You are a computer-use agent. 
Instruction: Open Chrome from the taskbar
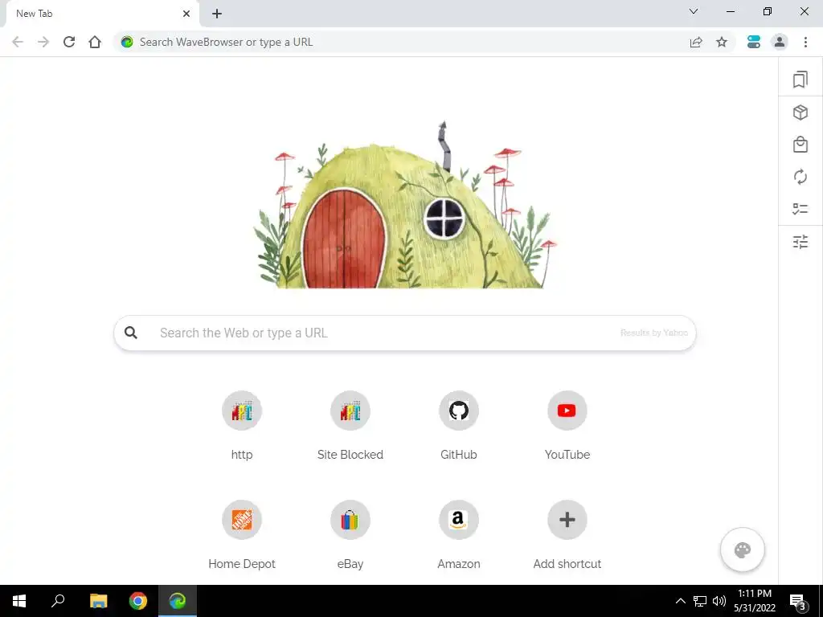pos(138,601)
